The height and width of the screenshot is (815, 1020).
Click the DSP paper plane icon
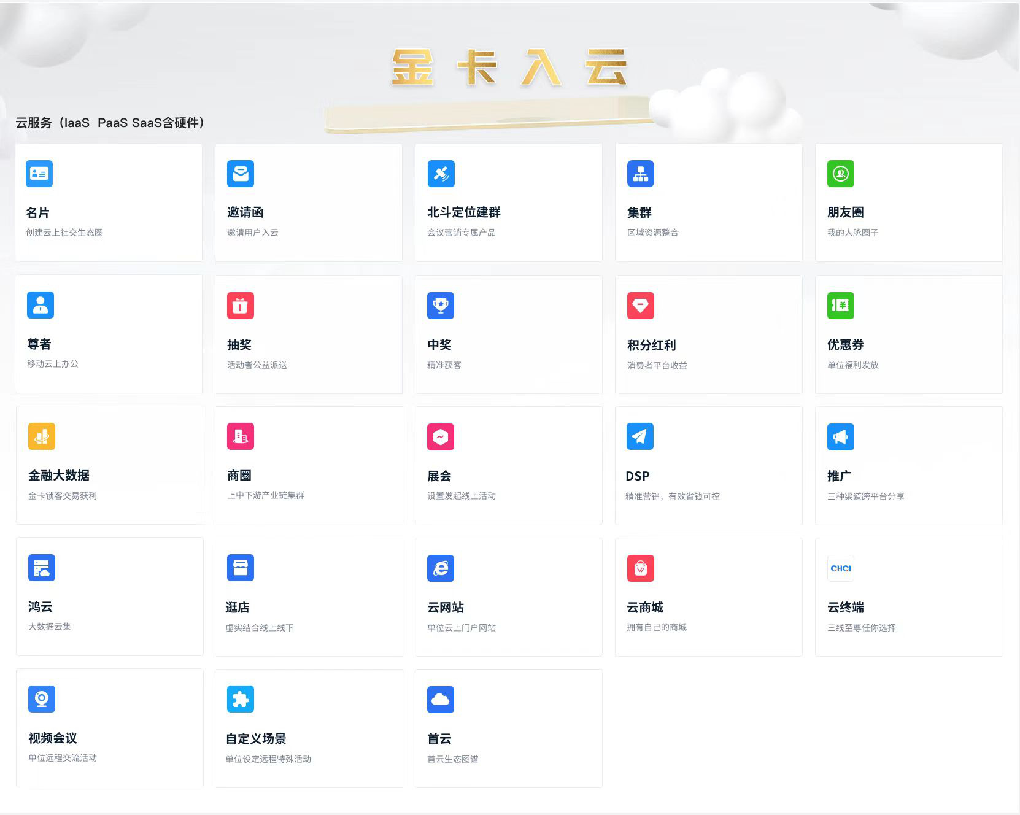coord(639,436)
